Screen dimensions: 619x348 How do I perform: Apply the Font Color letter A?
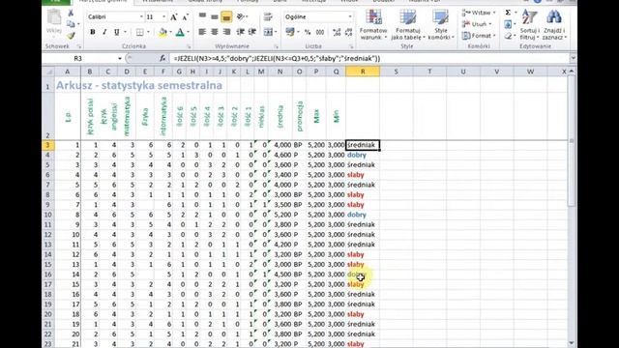[180, 32]
